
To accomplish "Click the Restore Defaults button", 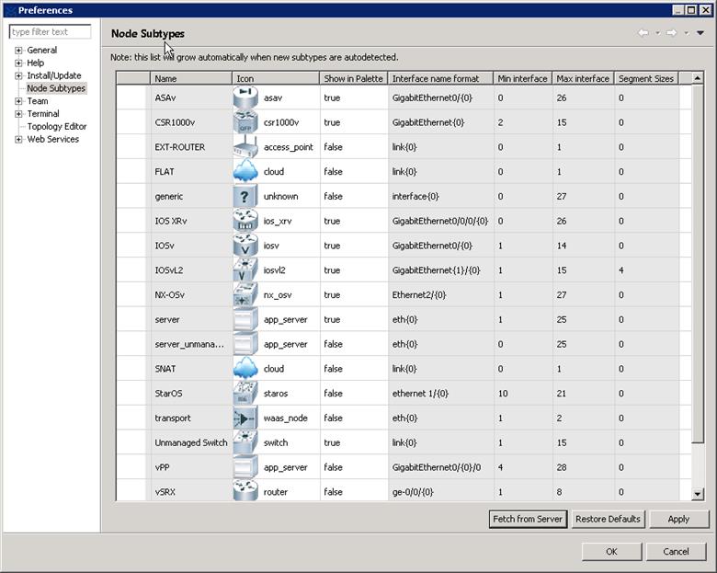I will 608,519.
